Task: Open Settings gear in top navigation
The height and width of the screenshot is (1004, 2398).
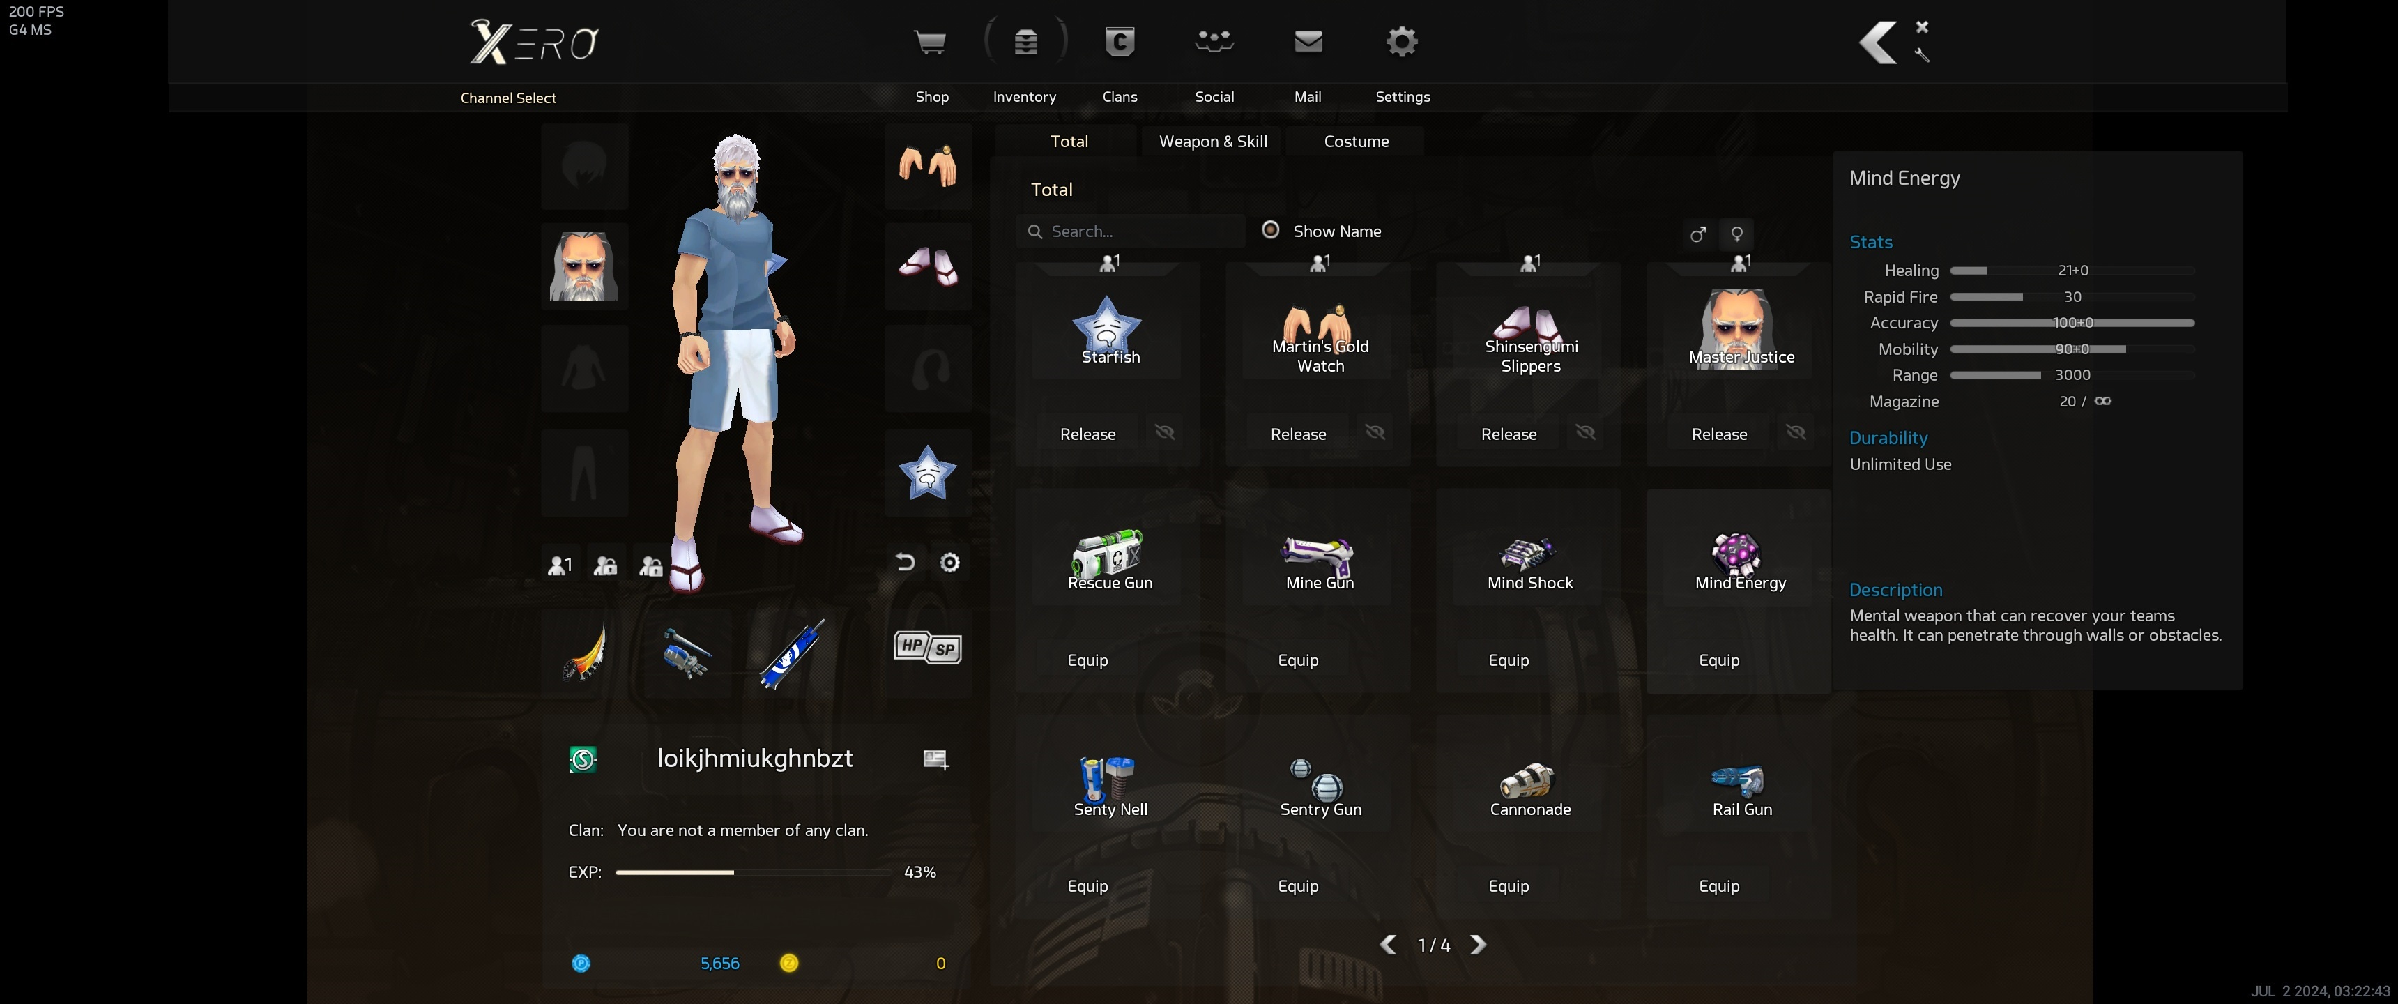Action: [1402, 43]
